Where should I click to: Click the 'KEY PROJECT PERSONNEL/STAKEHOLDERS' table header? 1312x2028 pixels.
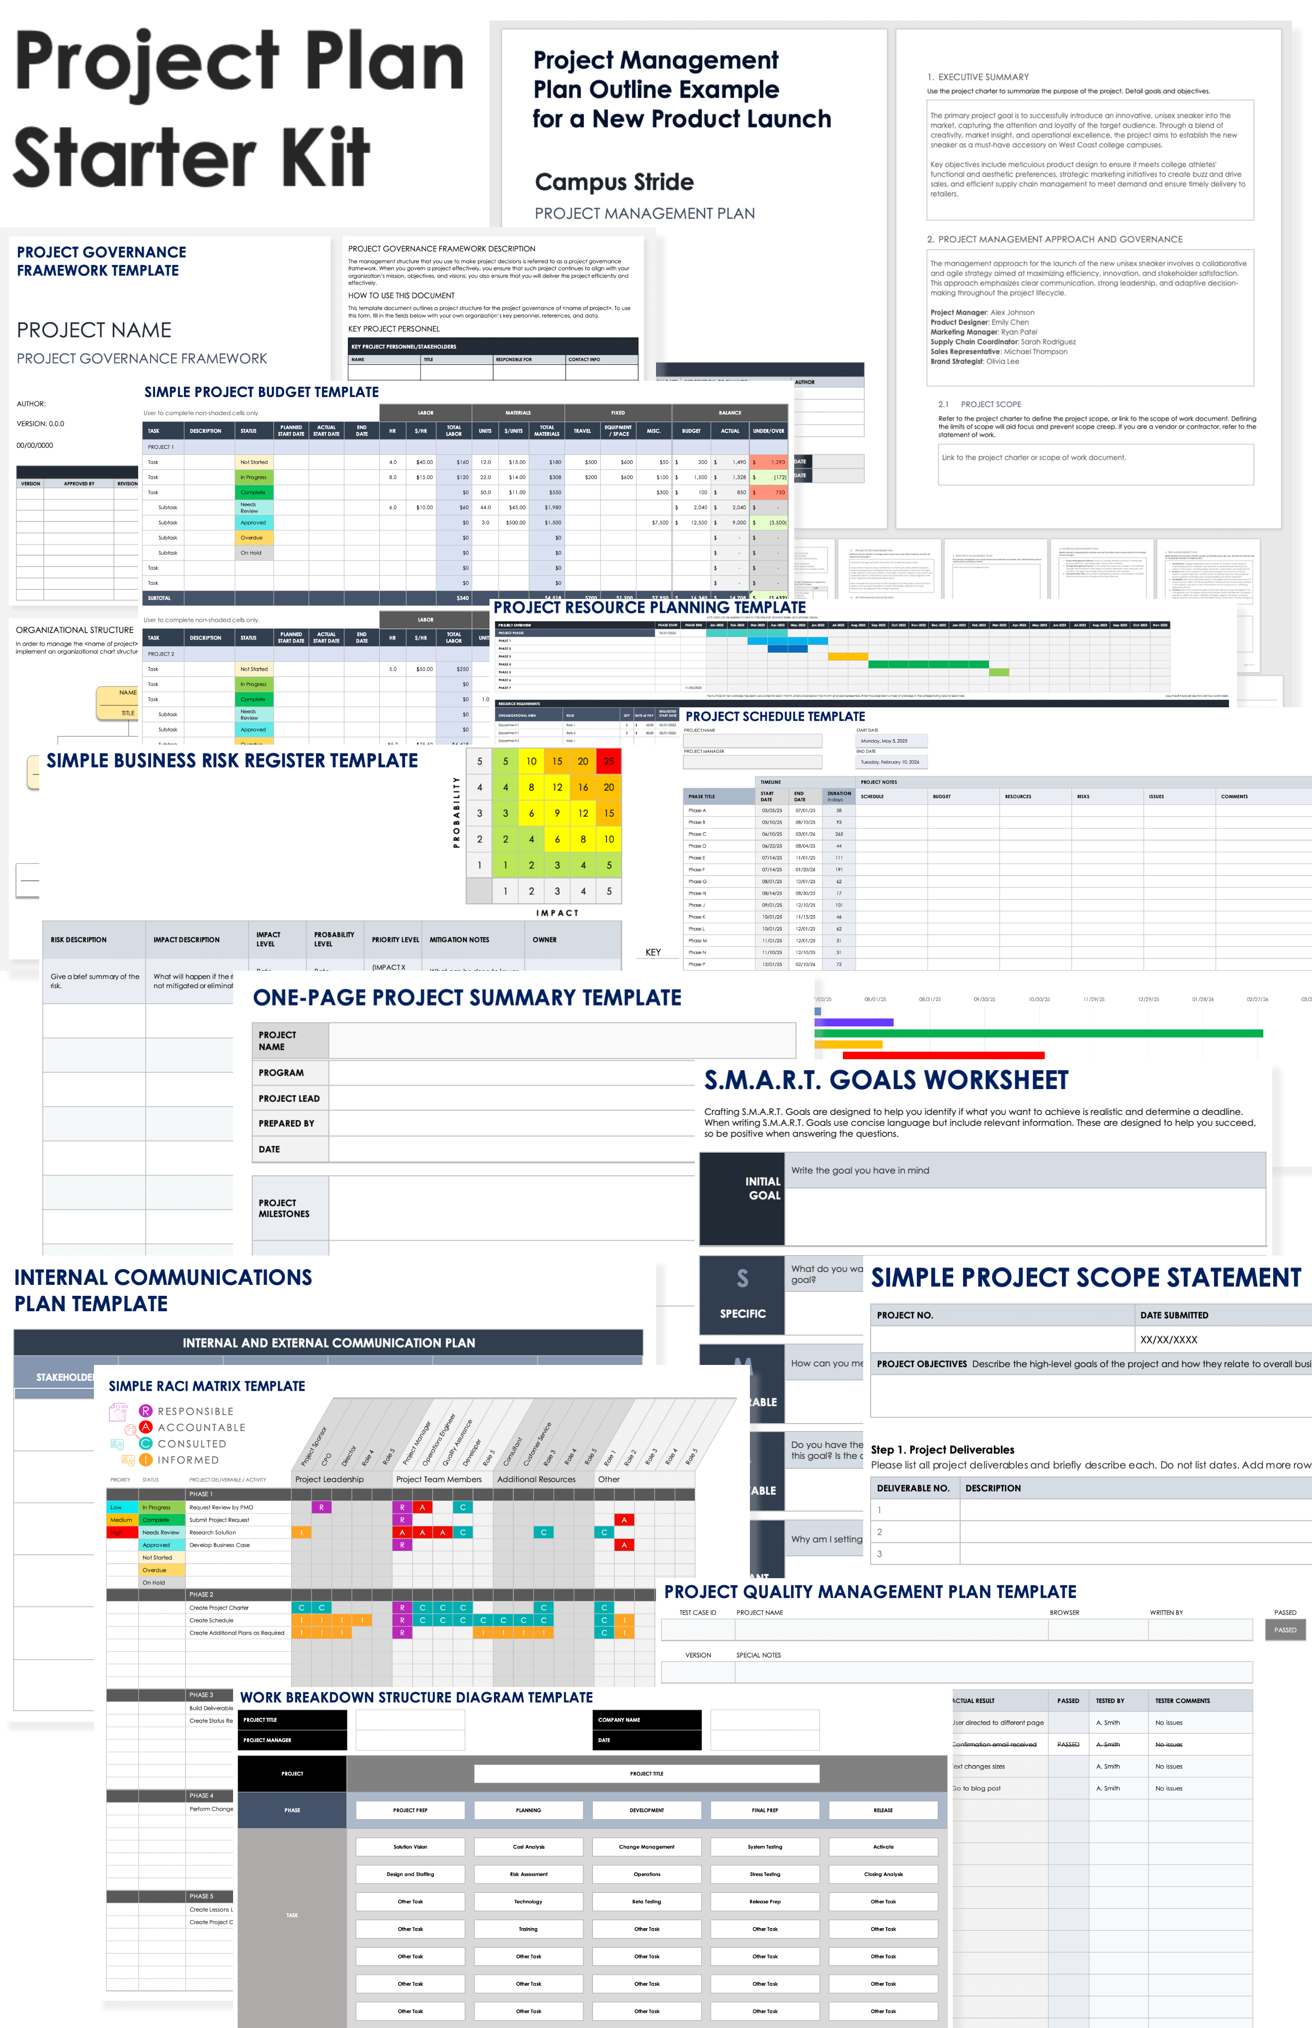(492, 346)
